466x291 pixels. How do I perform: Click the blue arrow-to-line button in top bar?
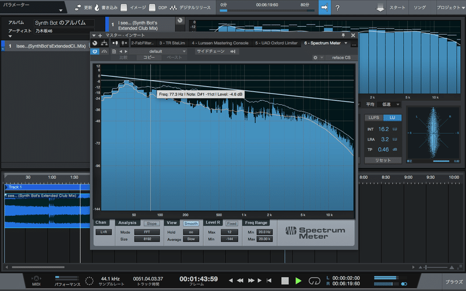pyautogui.click(x=324, y=8)
